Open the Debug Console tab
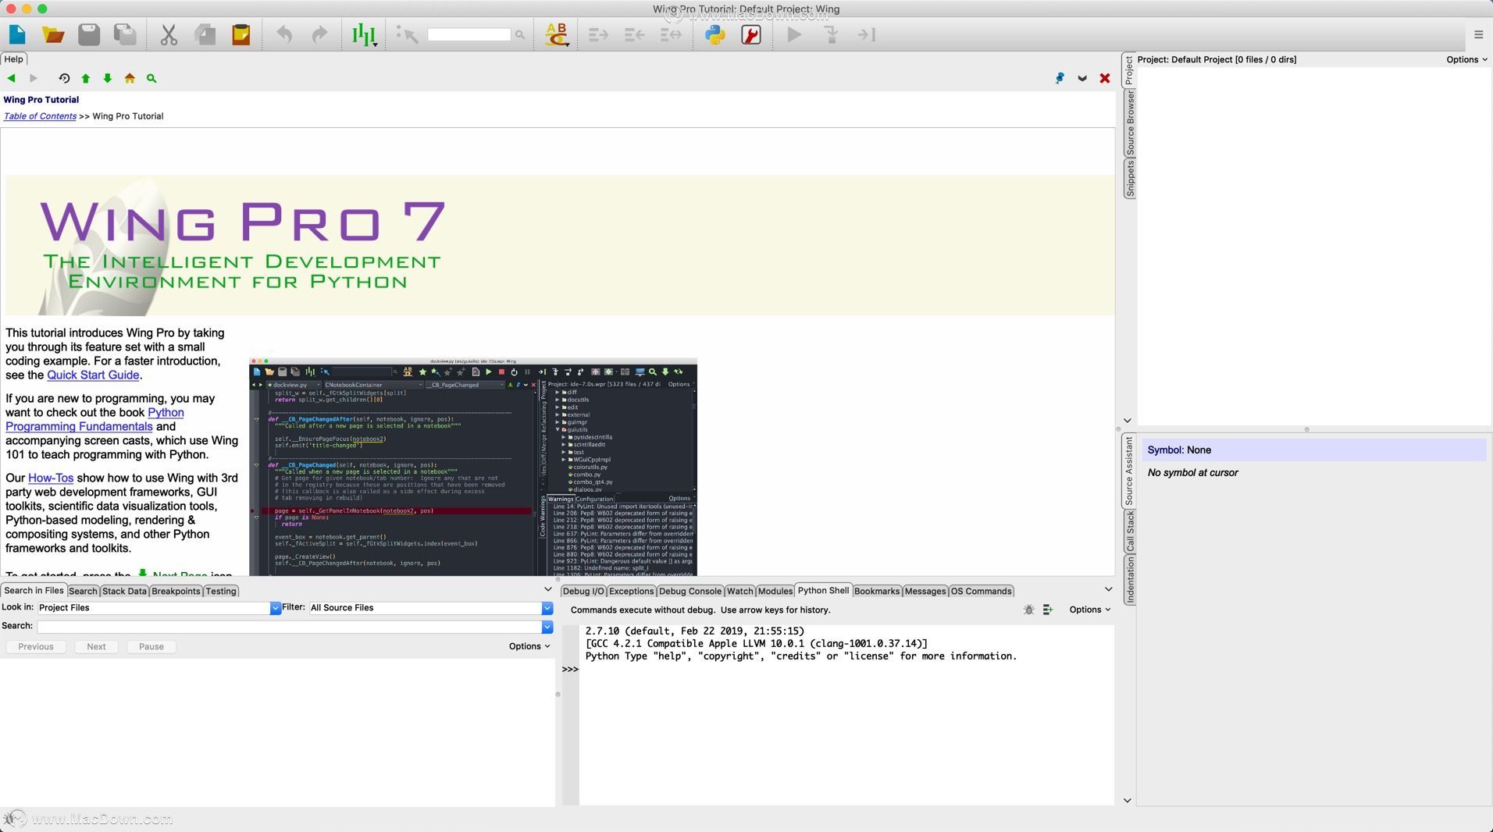Viewport: 1493px width, 832px height. pyautogui.click(x=690, y=591)
